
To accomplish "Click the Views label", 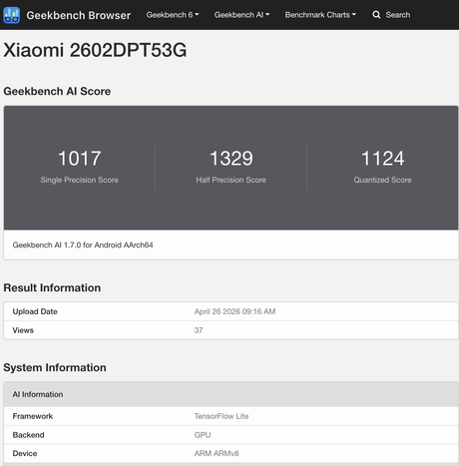I will [x=23, y=330].
